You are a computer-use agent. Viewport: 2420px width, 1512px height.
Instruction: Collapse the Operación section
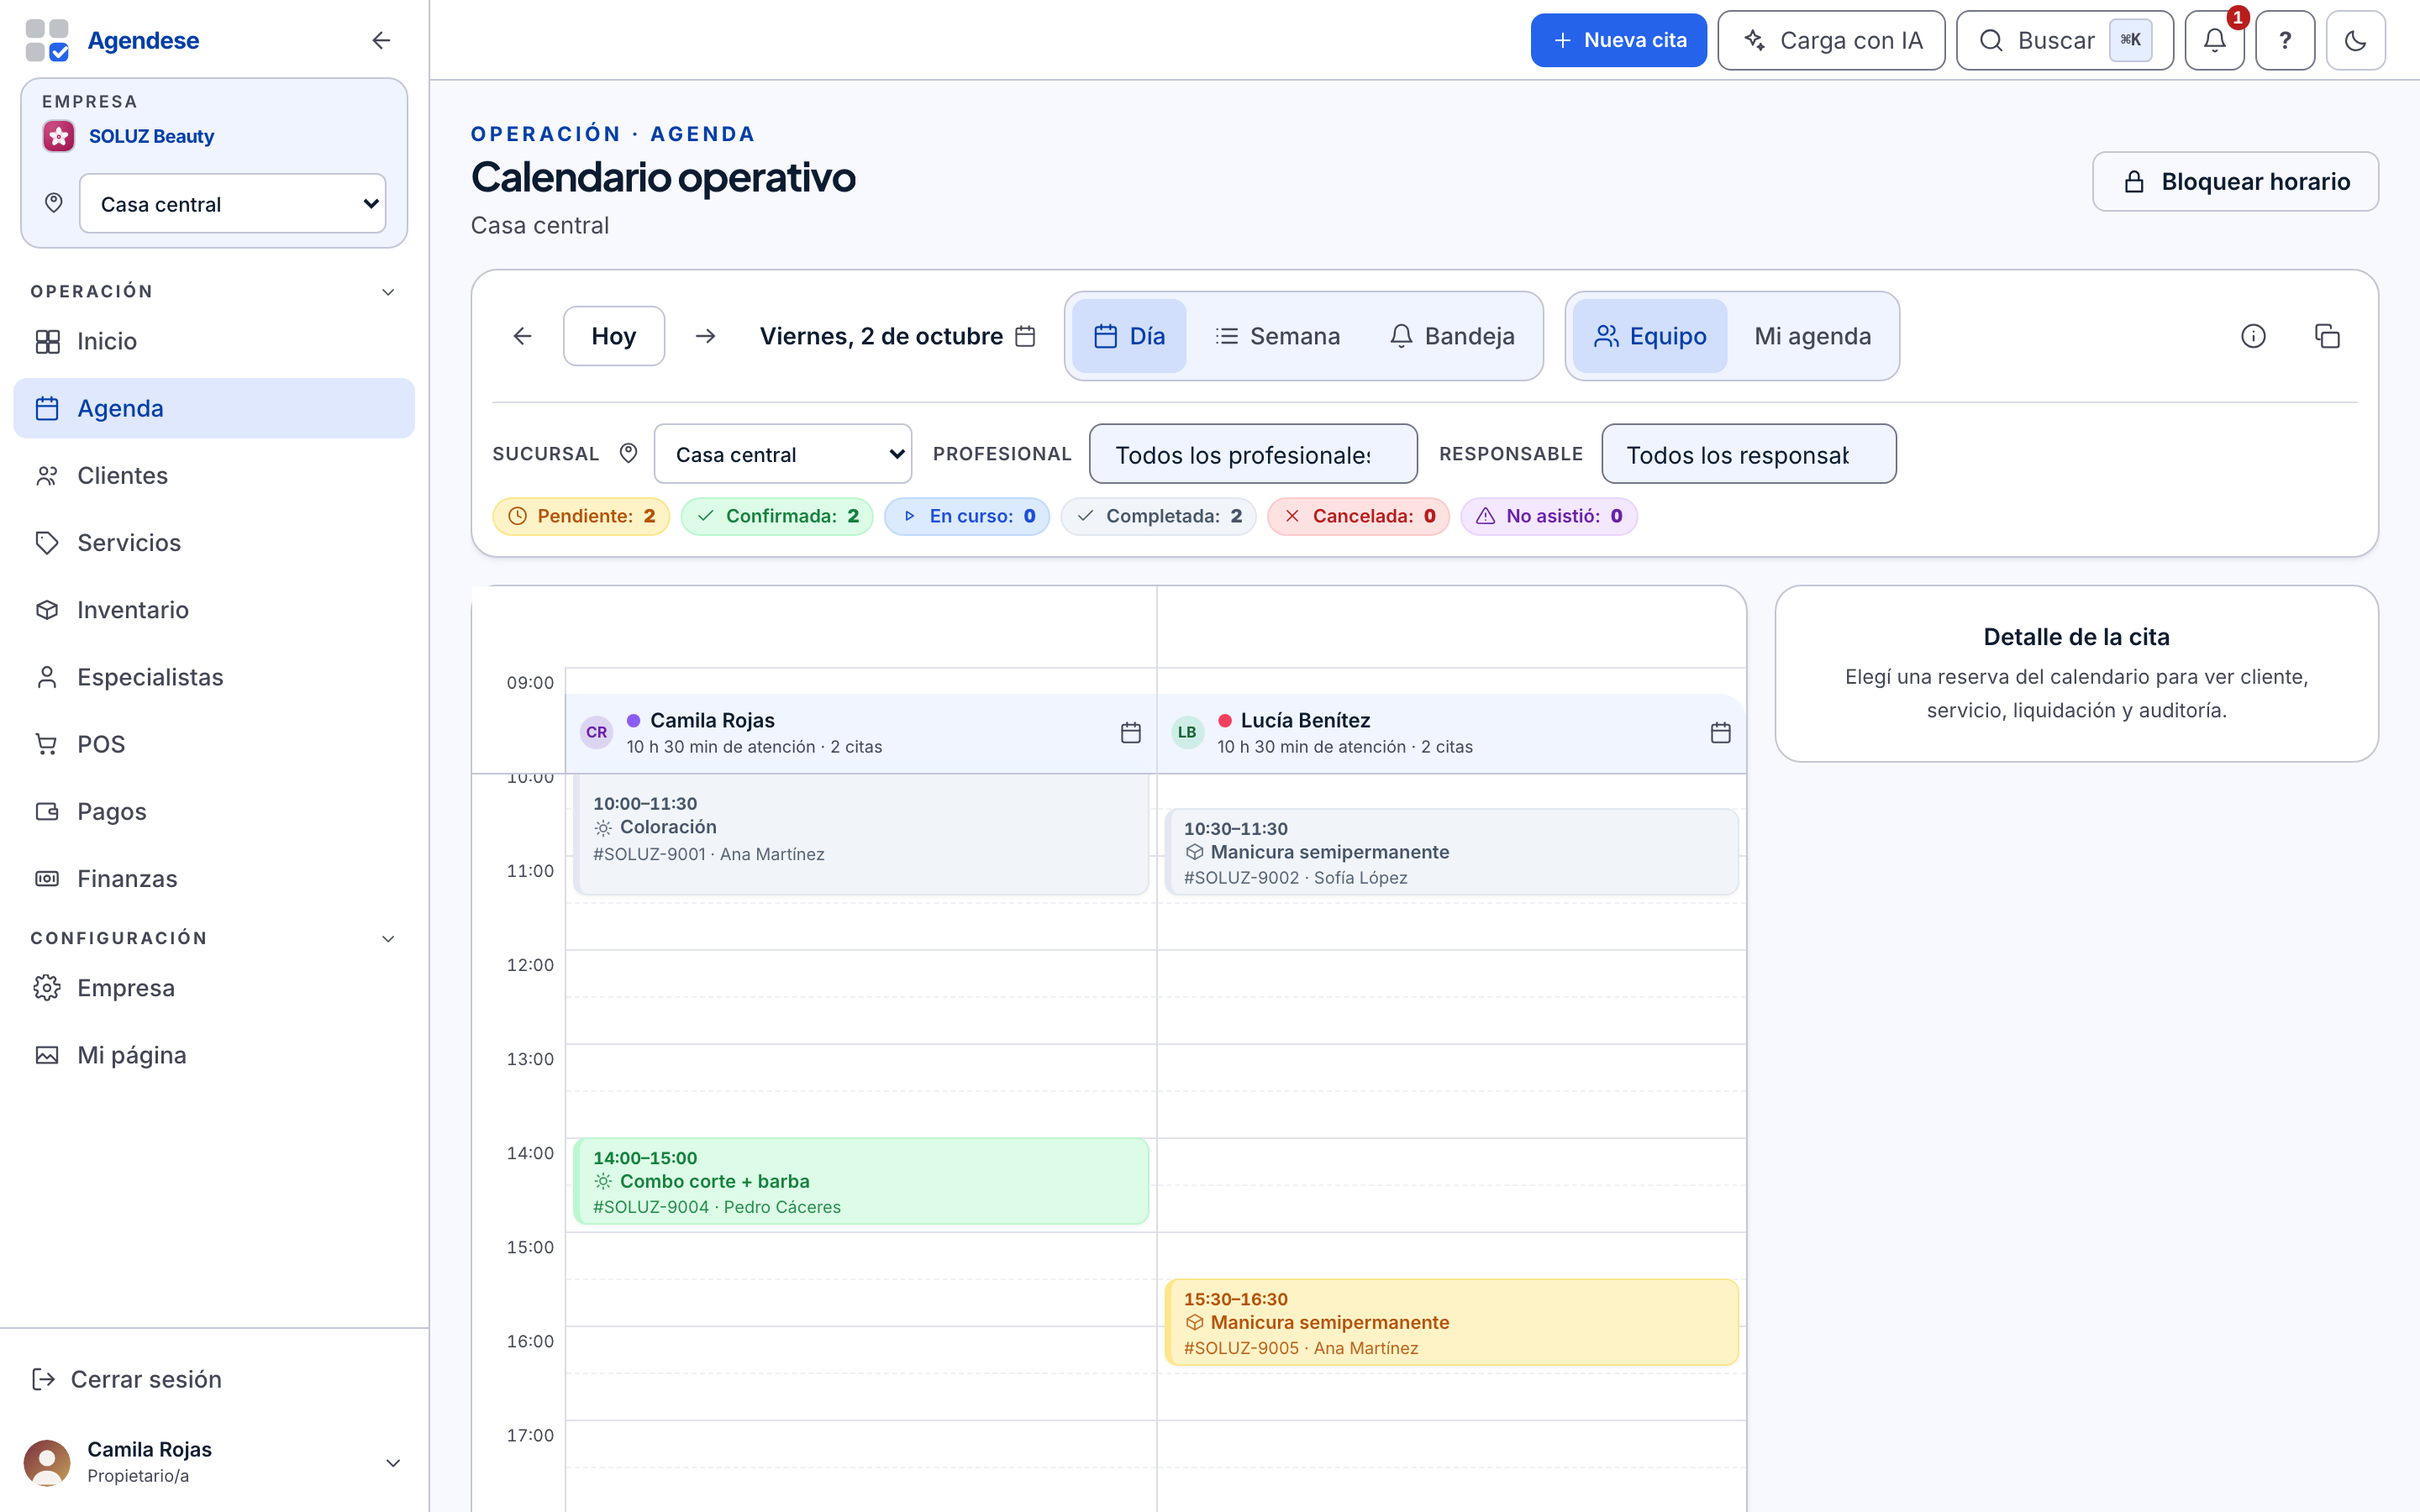pyautogui.click(x=388, y=292)
